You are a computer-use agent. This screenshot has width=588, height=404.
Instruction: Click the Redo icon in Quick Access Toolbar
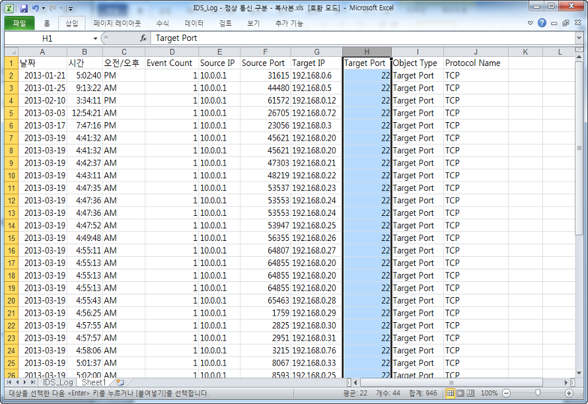point(52,8)
